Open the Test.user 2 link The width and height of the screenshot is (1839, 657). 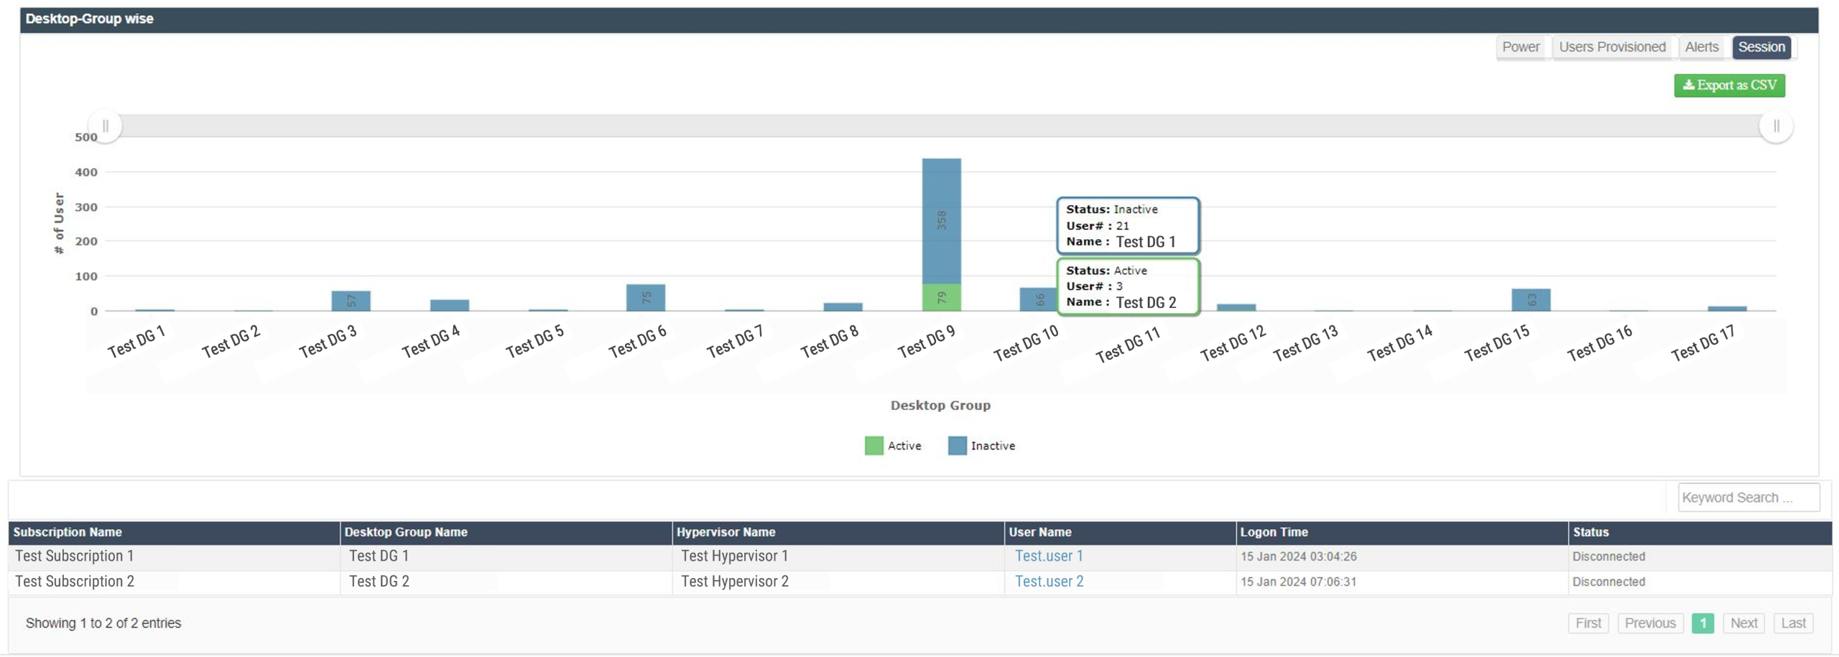pyautogui.click(x=1049, y=582)
